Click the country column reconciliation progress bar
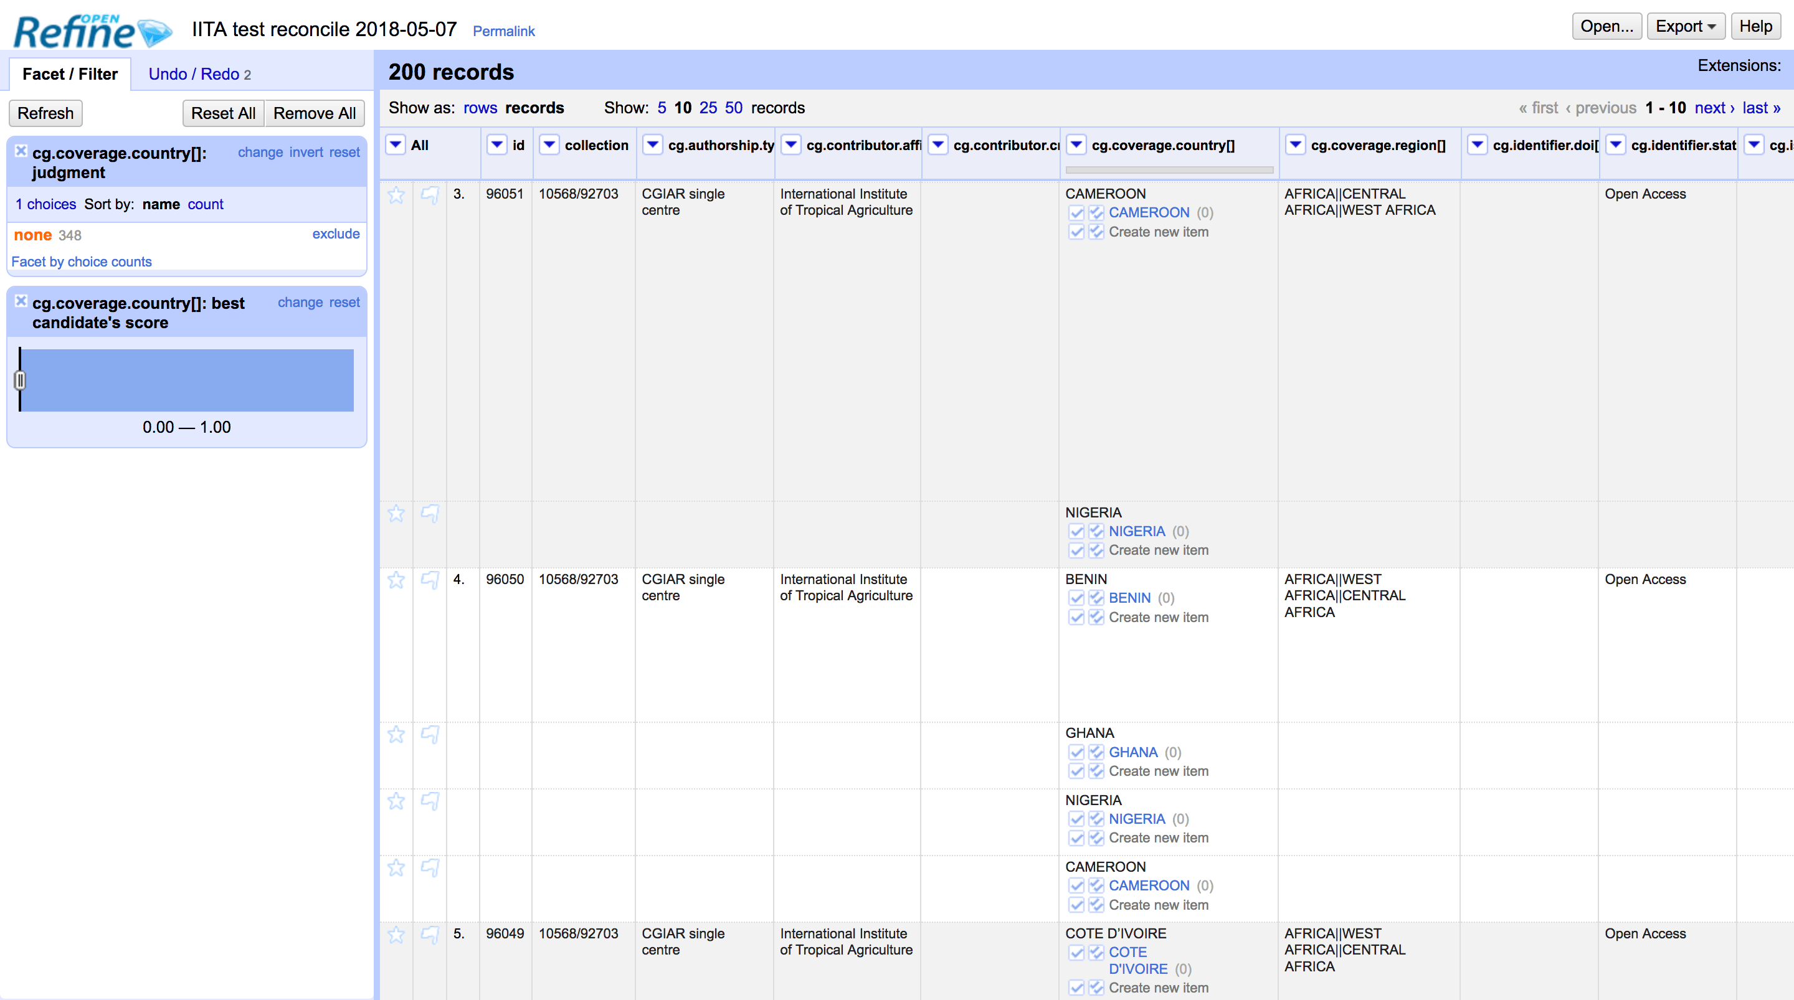1794x1000 pixels. pyautogui.click(x=1169, y=170)
